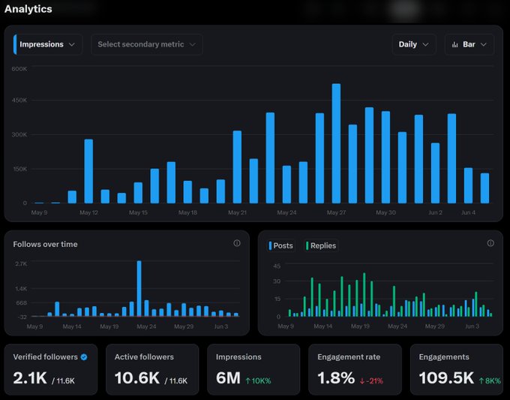The height and width of the screenshot is (400, 510).
Task: Click the info icon in Follows over time
Action: 237,243
